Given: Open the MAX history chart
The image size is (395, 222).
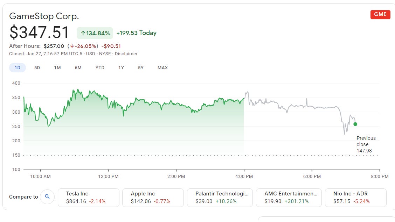Looking at the screenshot, I should tap(162, 67).
